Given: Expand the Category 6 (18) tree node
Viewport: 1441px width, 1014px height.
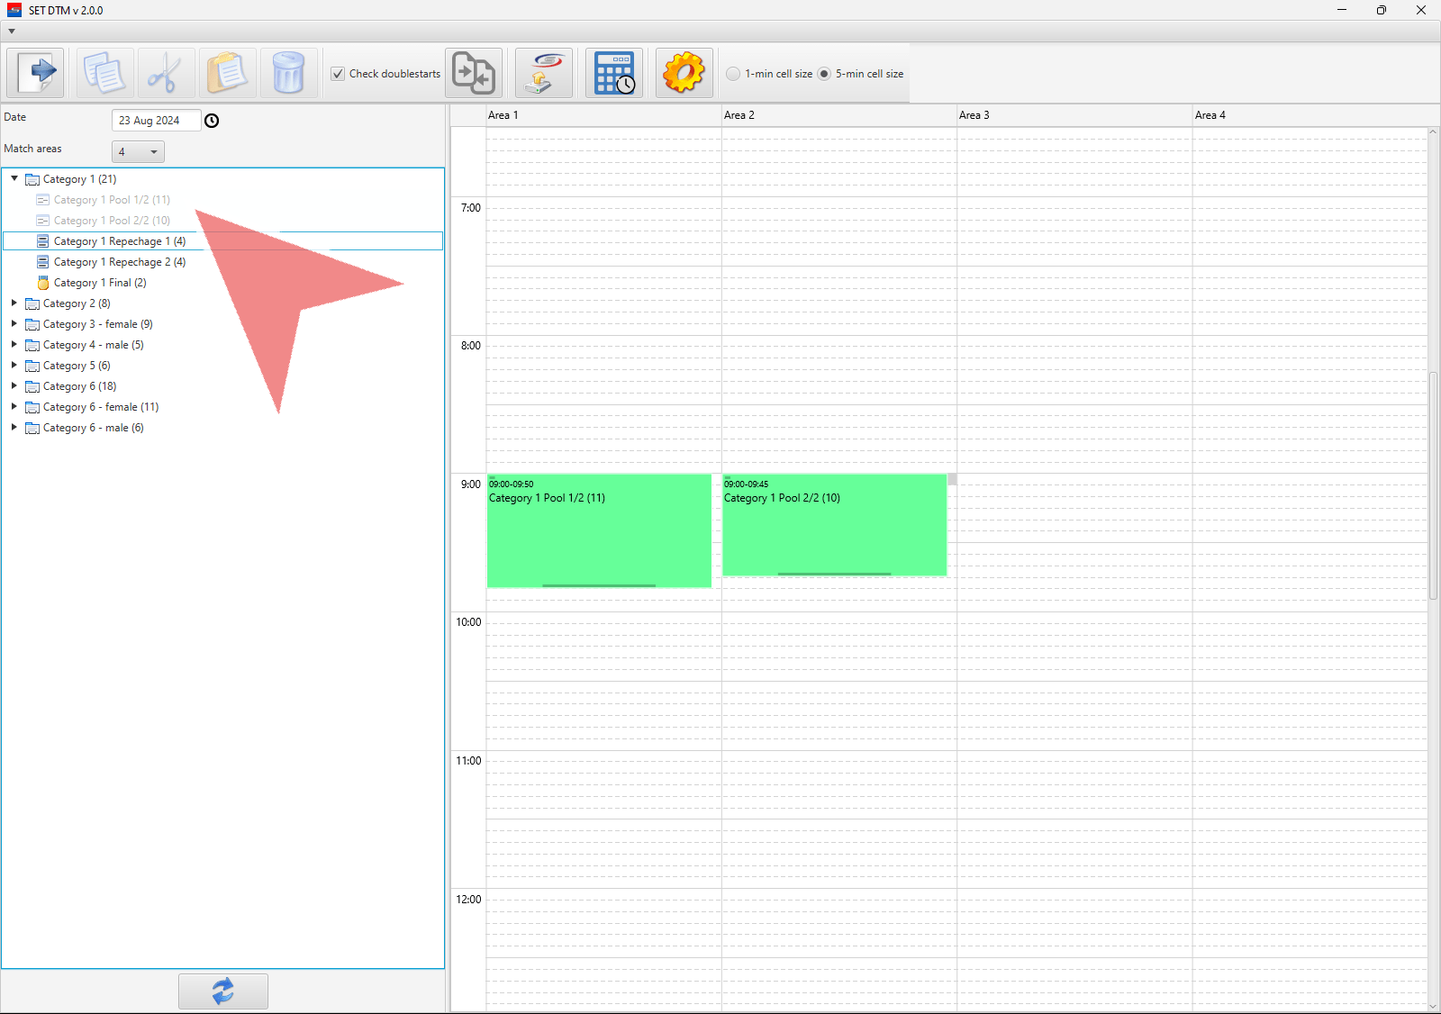Looking at the screenshot, I should [x=14, y=385].
